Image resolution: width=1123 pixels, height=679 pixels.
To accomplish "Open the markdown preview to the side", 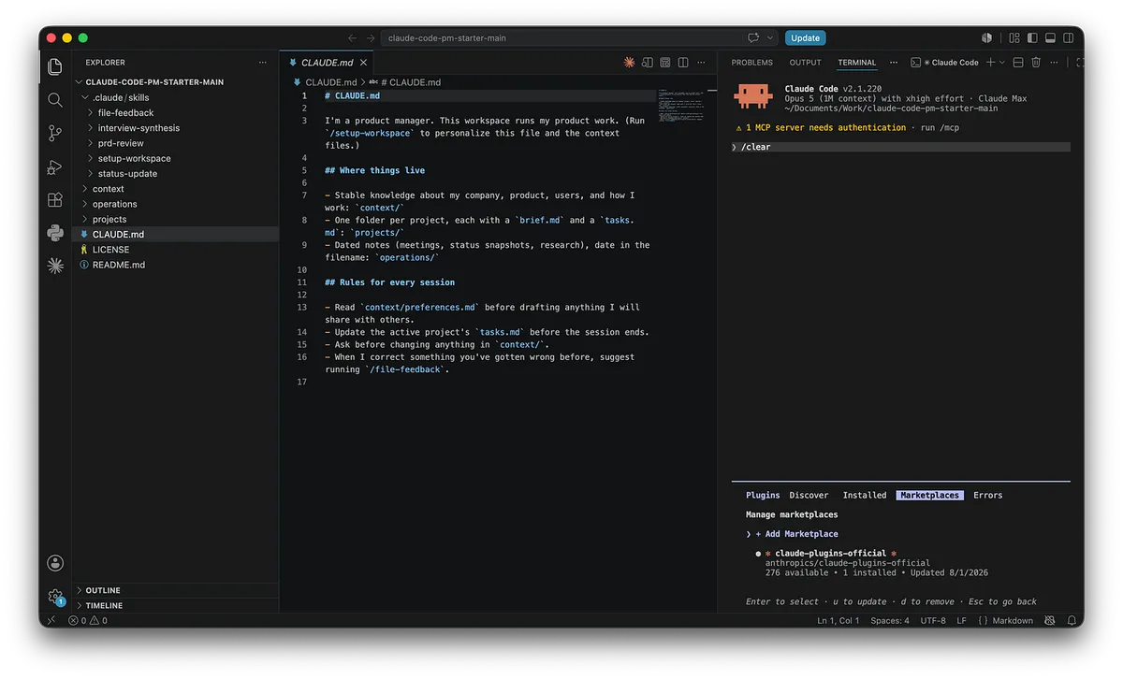I will [x=665, y=63].
